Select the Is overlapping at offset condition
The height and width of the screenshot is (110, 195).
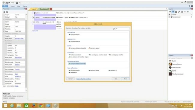tap(116, 55)
